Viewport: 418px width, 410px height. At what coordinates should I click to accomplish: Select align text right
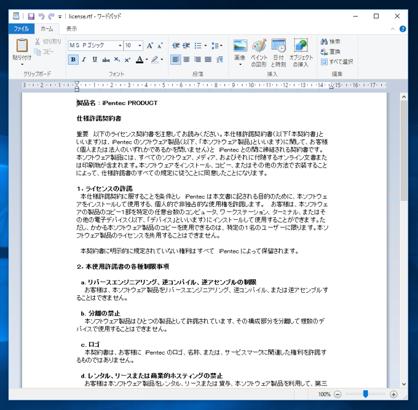pyautogui.click(x=197, y=60)
